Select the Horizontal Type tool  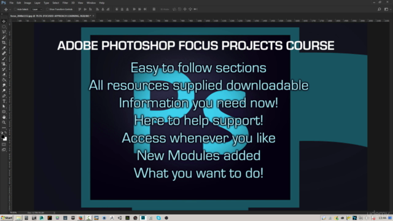pos(4,101)
